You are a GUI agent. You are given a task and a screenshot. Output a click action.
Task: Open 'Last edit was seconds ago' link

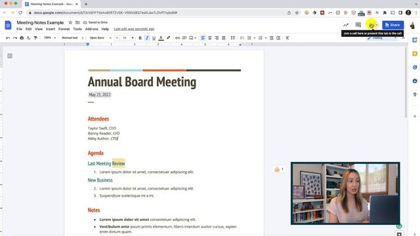(134, 29)
